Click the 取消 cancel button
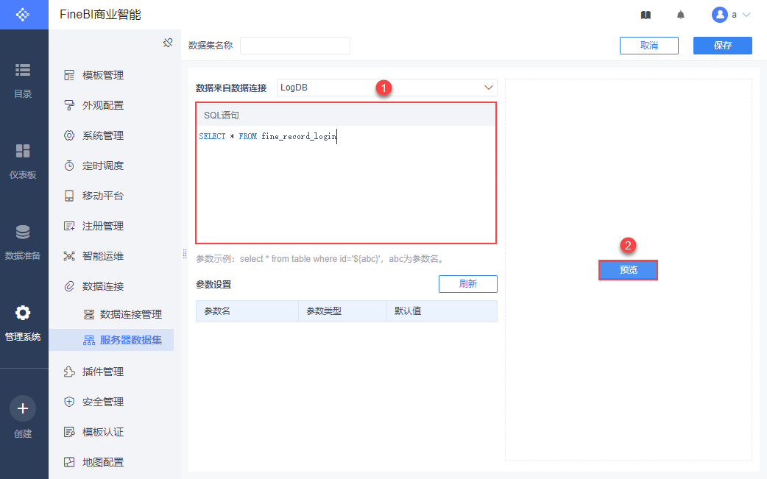Image resolution: width=767 pixels, height=479 pixels. click(x=648, y=46)
